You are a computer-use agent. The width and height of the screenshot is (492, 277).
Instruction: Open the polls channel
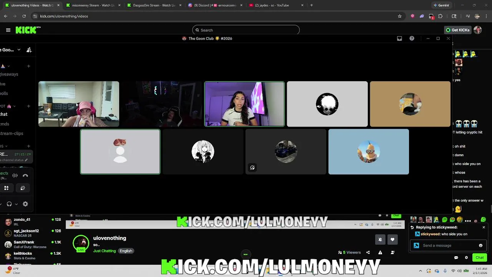(x=4, y=93)
